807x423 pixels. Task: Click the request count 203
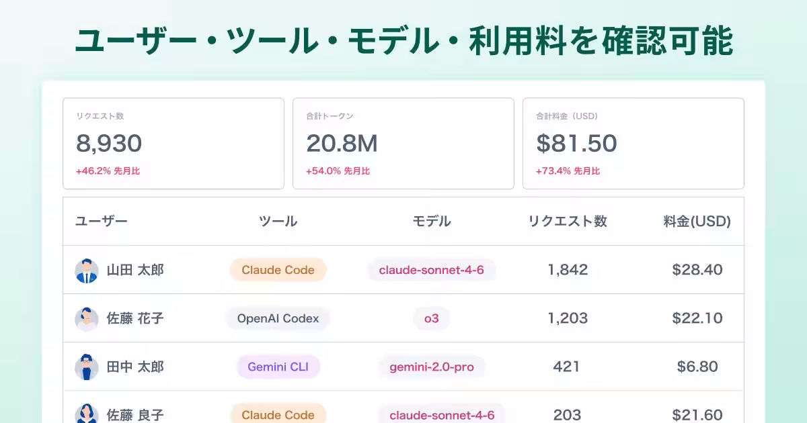coord(567,415)
